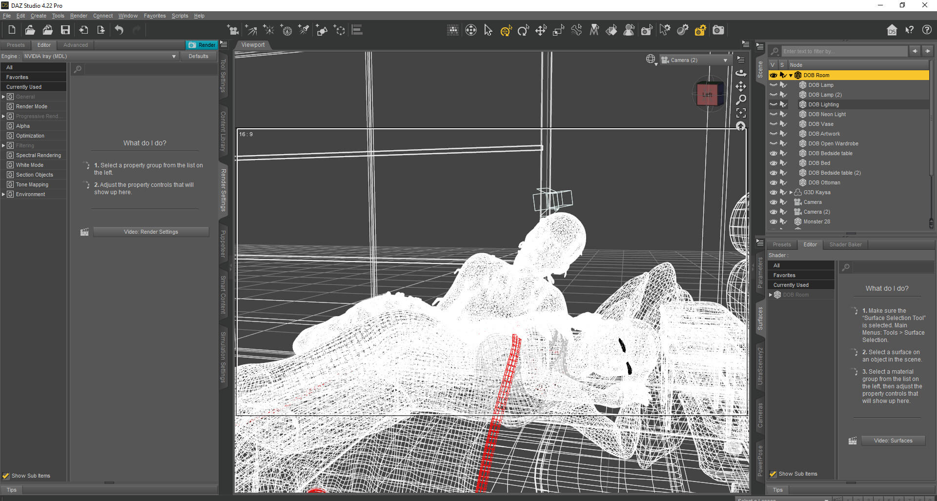Click the Undo arrow icon

[x=119, y=30]
